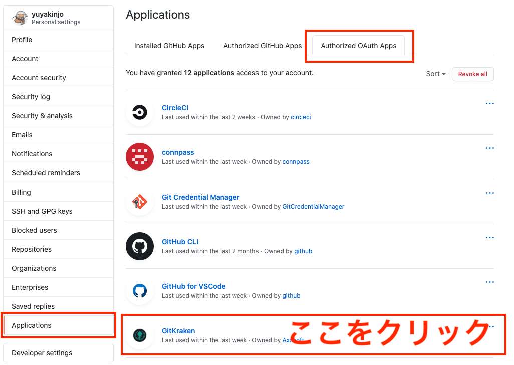Open the GitHub CLI application link
The image size is (514, 365).
point(180,242)
